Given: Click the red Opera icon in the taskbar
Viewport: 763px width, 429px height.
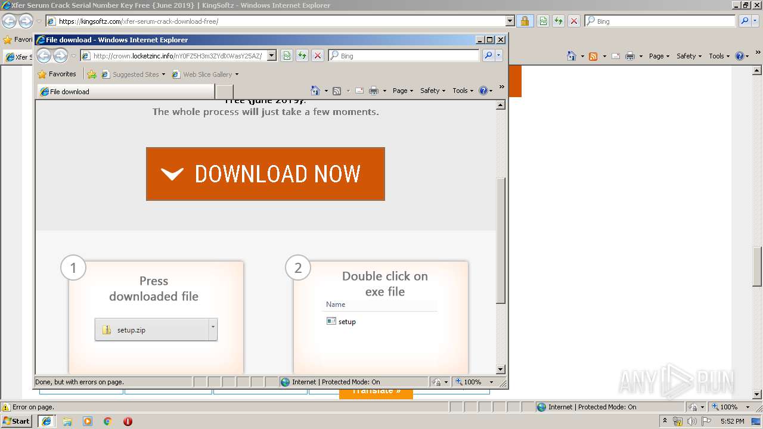Looking at the screenshot, I should tap(128, 421).
